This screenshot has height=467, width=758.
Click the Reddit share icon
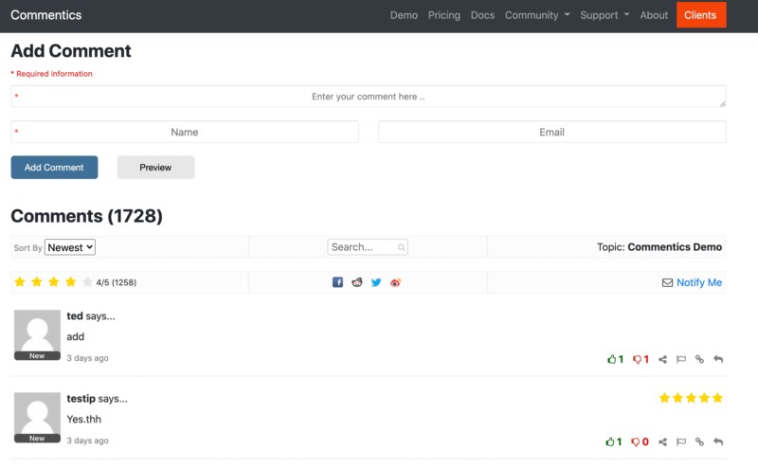[x=357, y=282]
